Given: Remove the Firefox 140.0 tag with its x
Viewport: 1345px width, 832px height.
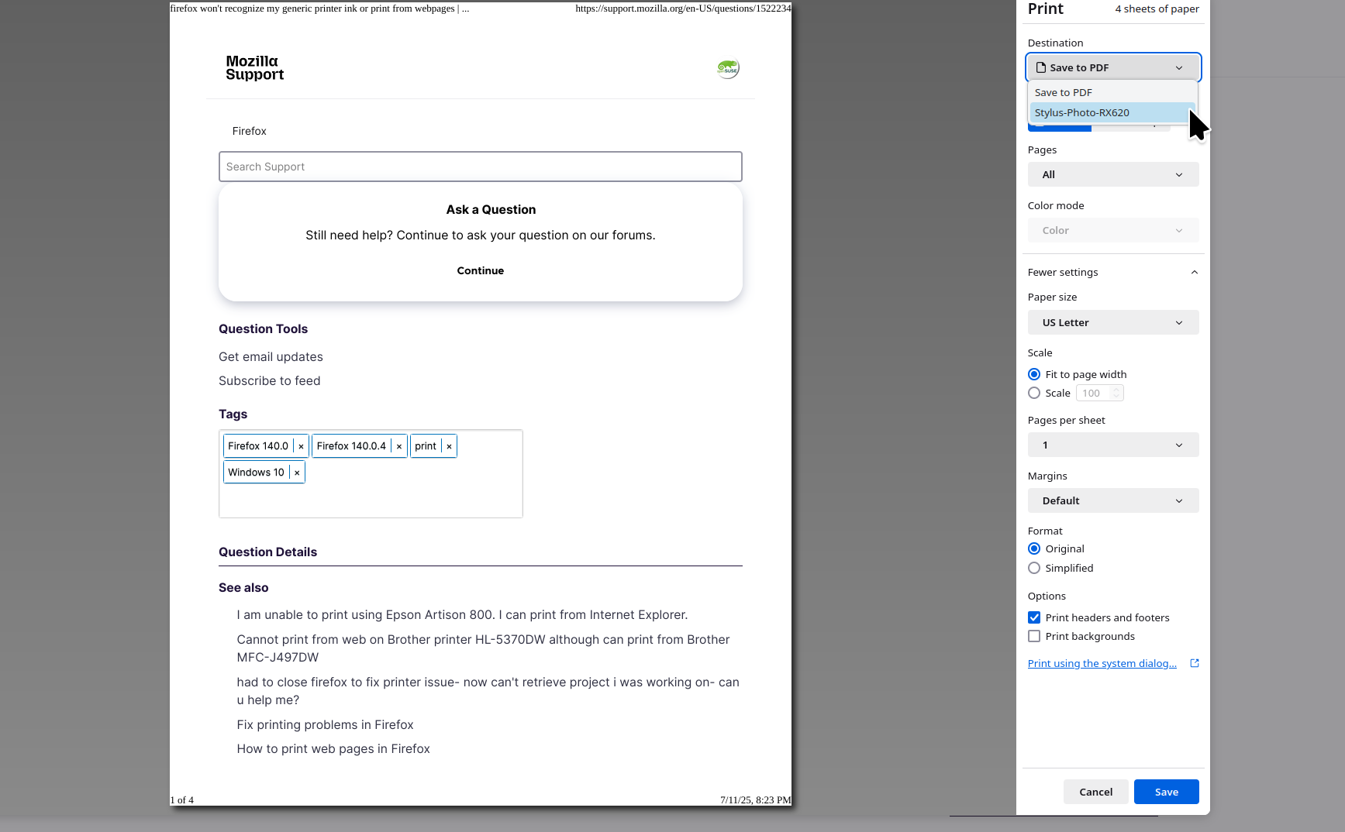Looking at the screenshot, I should point(301,446).
